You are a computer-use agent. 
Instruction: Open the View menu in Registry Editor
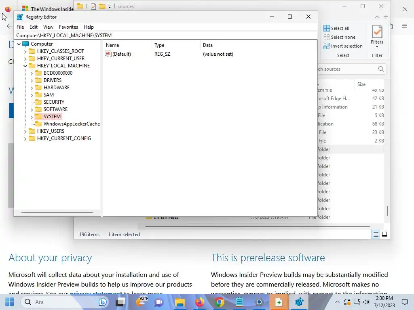point(48,27)
